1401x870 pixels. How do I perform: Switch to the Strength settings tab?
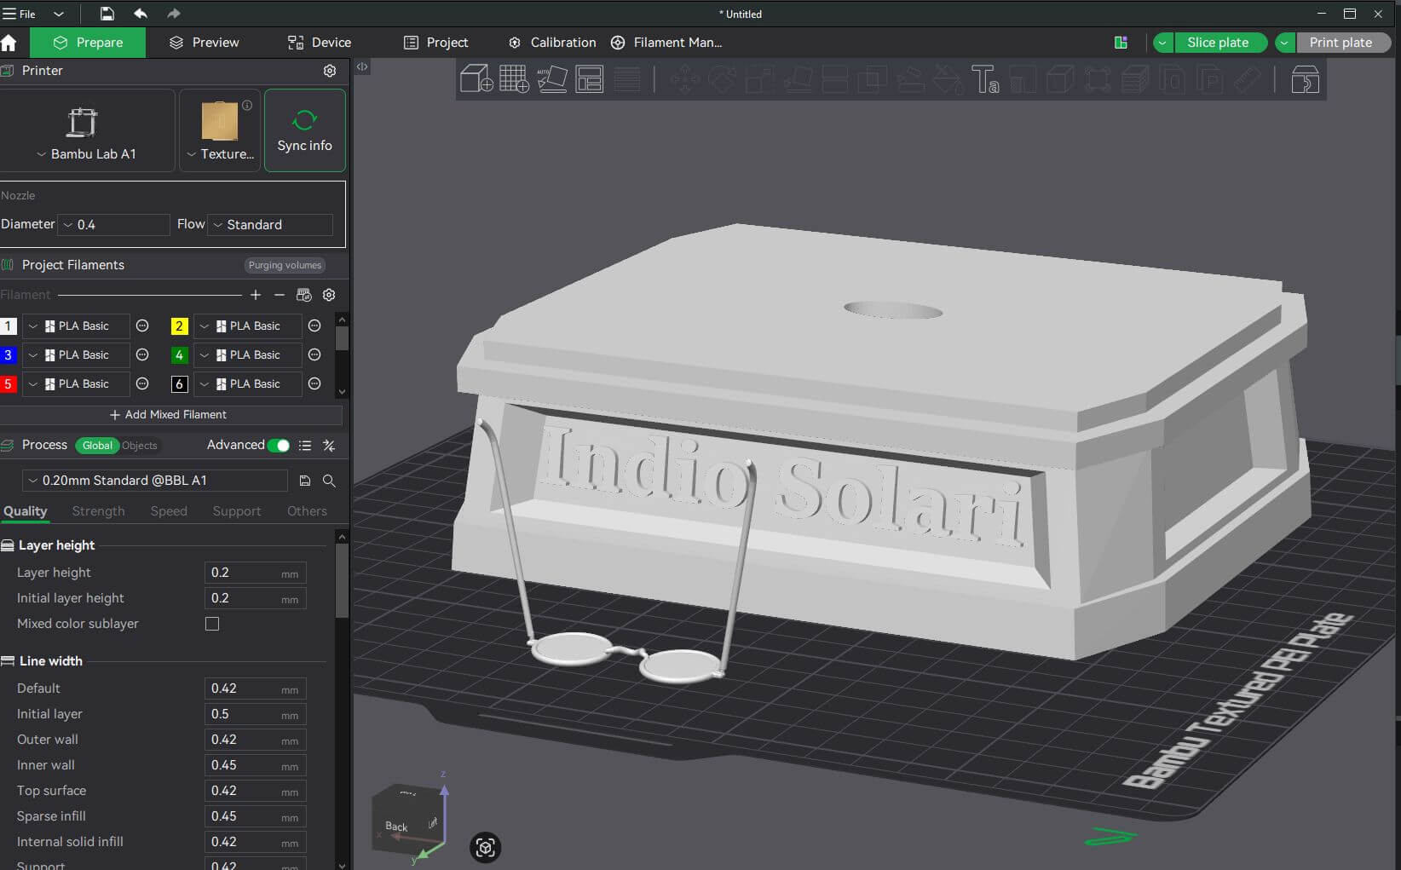point(98,511)
